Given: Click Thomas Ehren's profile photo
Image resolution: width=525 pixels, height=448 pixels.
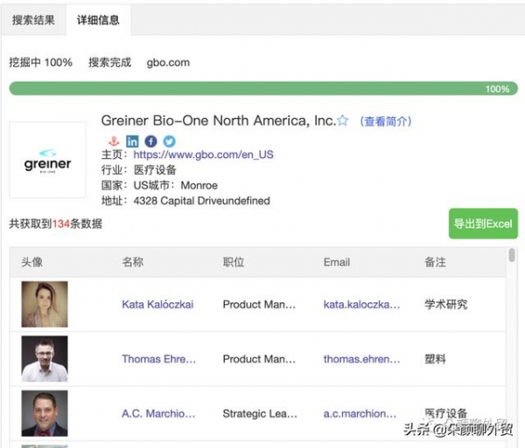Looking at the screenshot, I should 44,359.
